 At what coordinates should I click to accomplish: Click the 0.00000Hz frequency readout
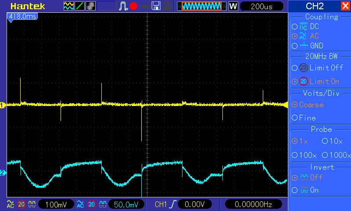coord(253,204)
